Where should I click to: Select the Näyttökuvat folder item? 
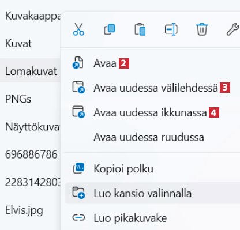click(x=32, y=127)
